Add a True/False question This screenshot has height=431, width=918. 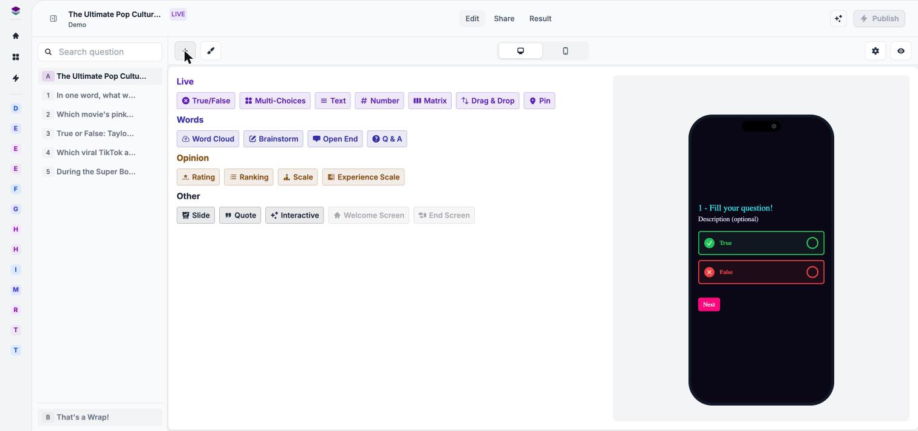pyautogui.click(x=206, y=101)
